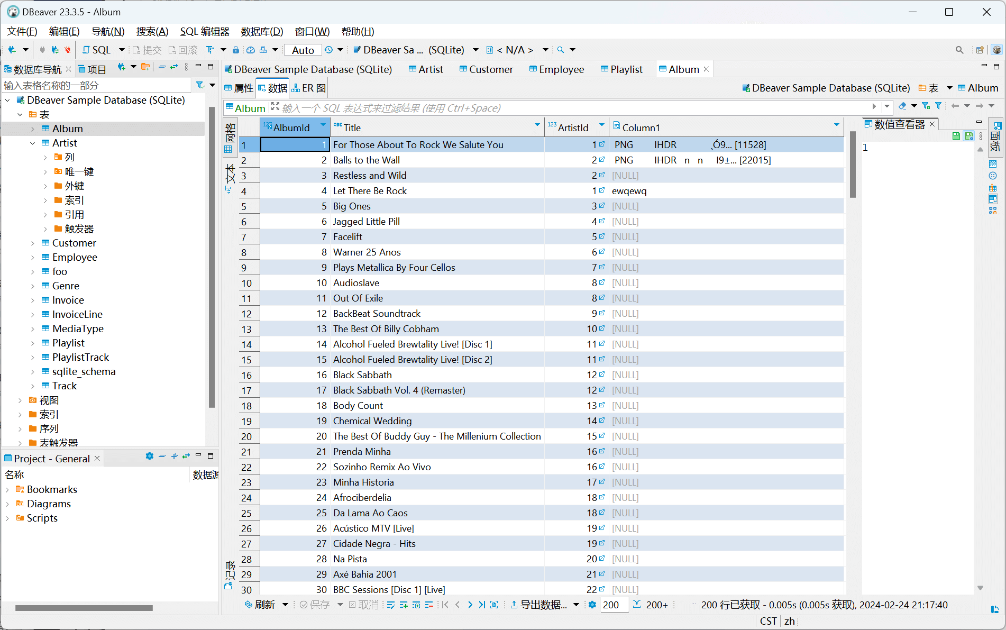Open the Column1 header dropdown arrow
Viewport: 1006px width, 630px height.
pos(837,125)
